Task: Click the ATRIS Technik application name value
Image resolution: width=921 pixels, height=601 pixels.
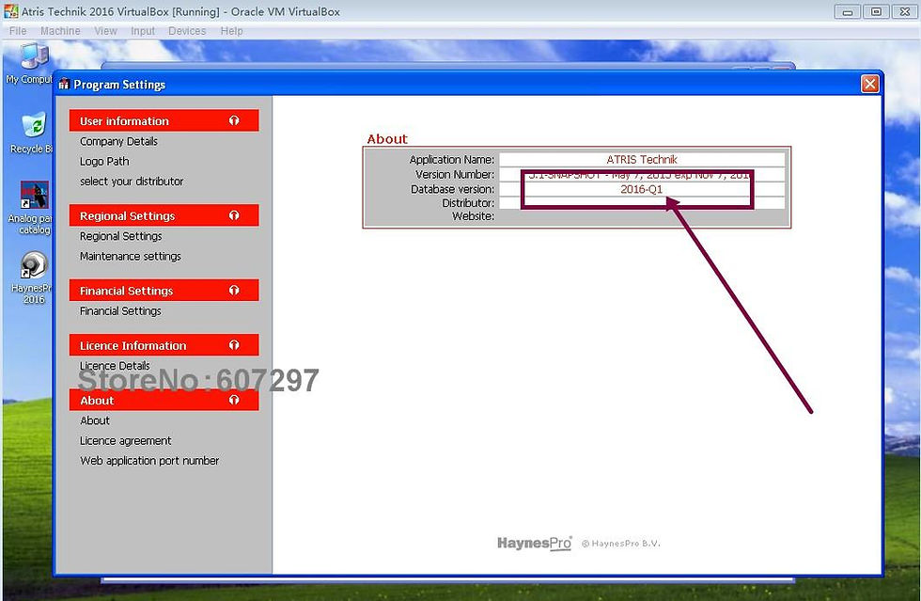Action: 641,159
